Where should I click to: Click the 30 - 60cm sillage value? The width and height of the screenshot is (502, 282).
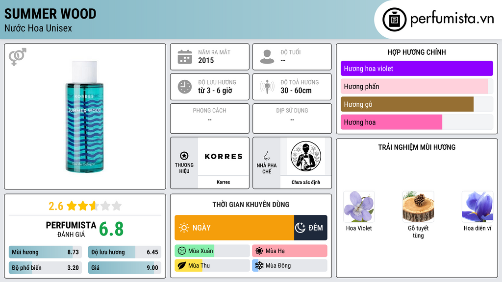point(296,91)
